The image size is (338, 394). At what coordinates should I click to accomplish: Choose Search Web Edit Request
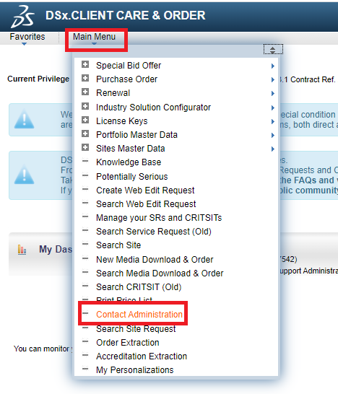click(x=146, y=204)
